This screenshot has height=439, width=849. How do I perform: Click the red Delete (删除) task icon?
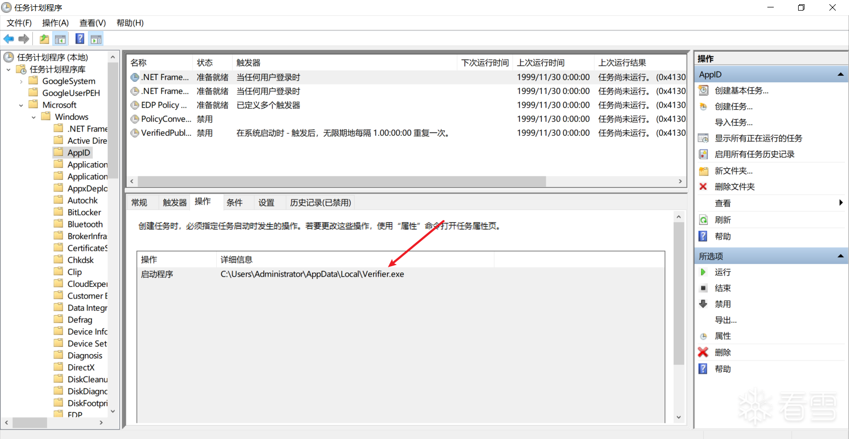pos(703,352)
